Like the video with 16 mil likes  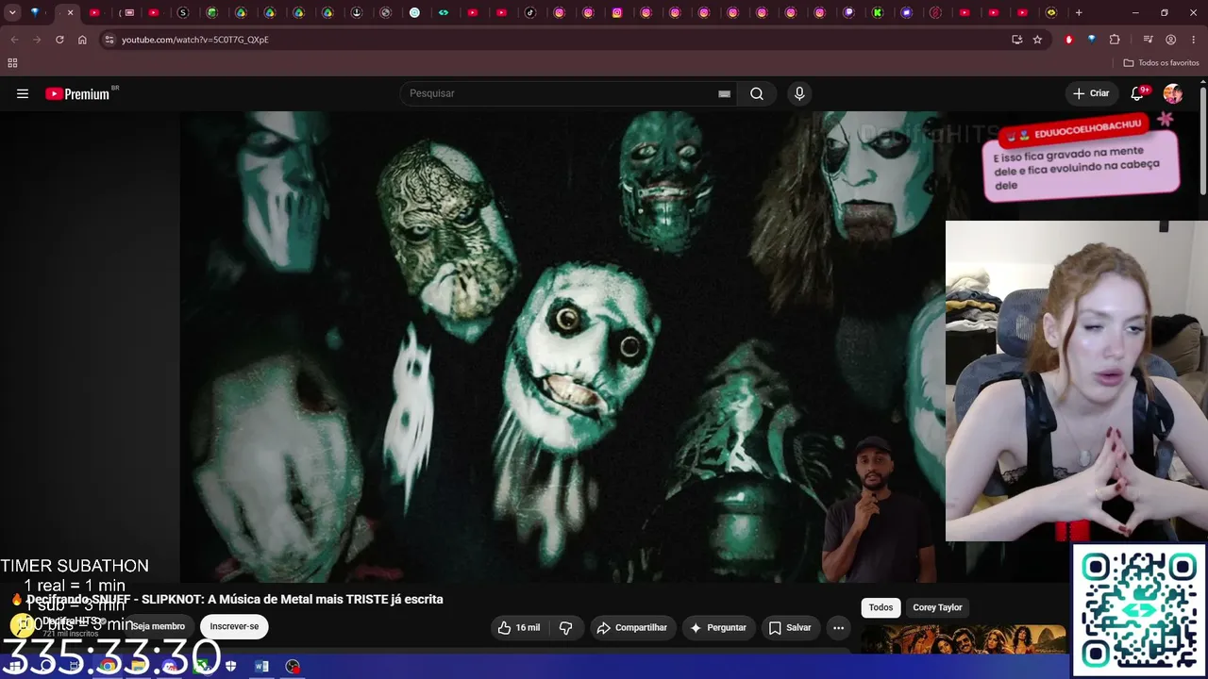(518, 627)
